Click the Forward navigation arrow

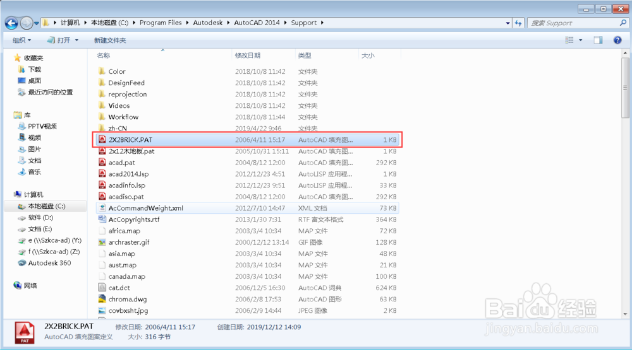tap(26, 23)
